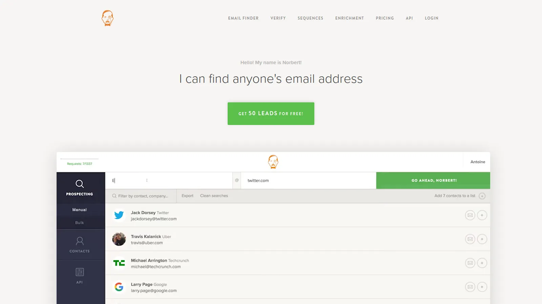Switch to the Manual prospecting tab
Screen dimensions: 542x304
[80, 209]
